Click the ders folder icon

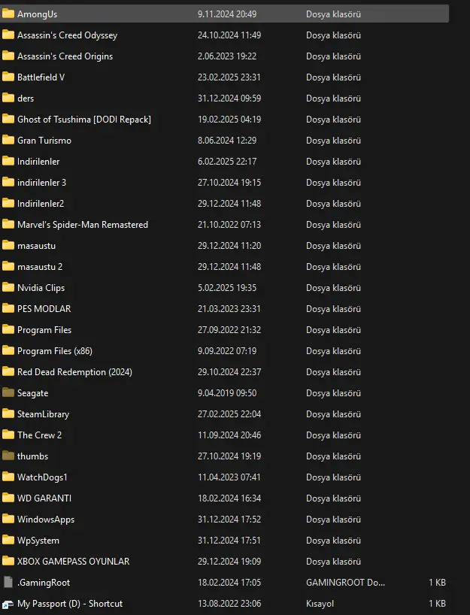point(8,98)
